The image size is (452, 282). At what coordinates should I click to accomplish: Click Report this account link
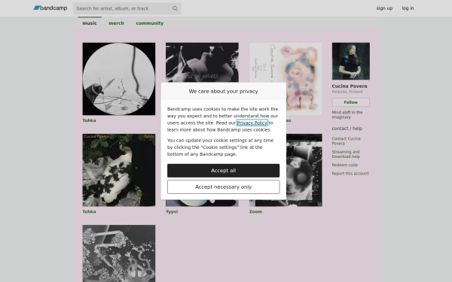tap(350, 174)
